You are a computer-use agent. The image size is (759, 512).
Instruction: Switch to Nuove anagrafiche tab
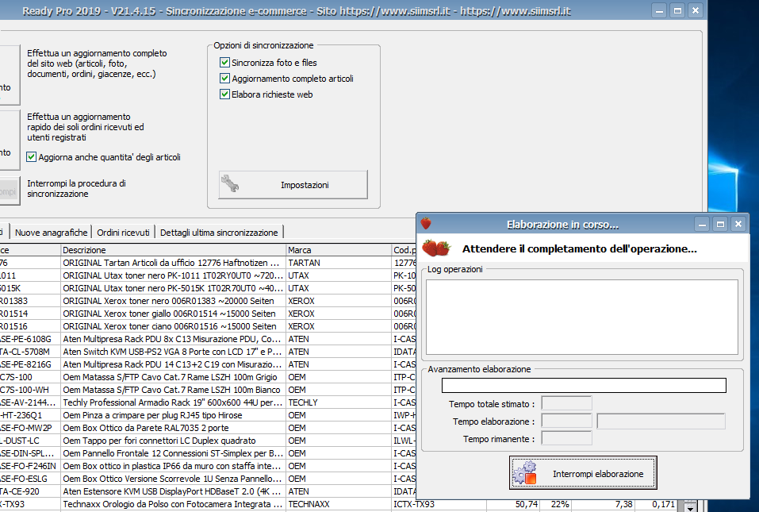51,233
